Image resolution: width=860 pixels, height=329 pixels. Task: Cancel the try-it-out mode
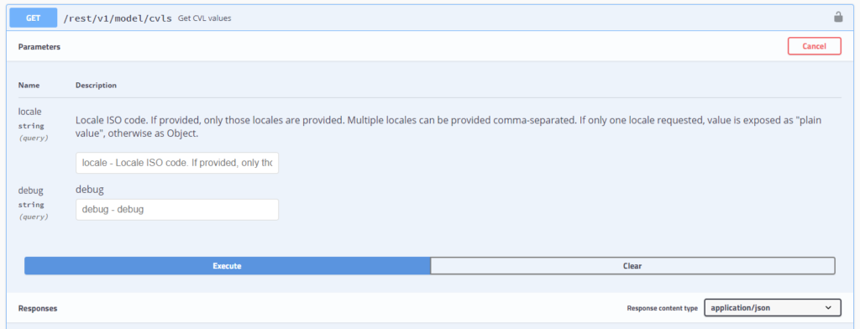click(815, 46)
